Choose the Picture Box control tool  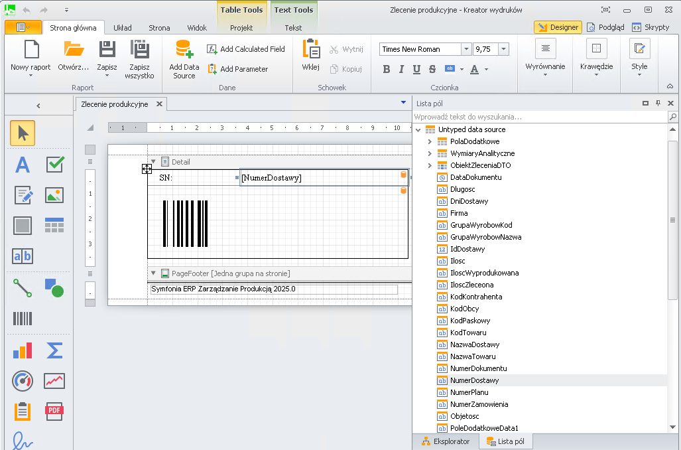pos(54,195)
